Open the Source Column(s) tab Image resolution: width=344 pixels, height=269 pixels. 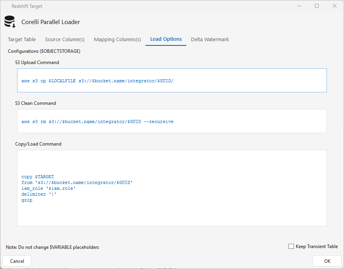65,40
